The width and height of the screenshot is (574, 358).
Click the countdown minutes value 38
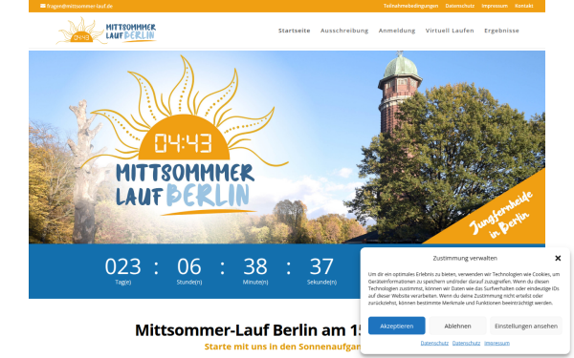click(255, 266)
